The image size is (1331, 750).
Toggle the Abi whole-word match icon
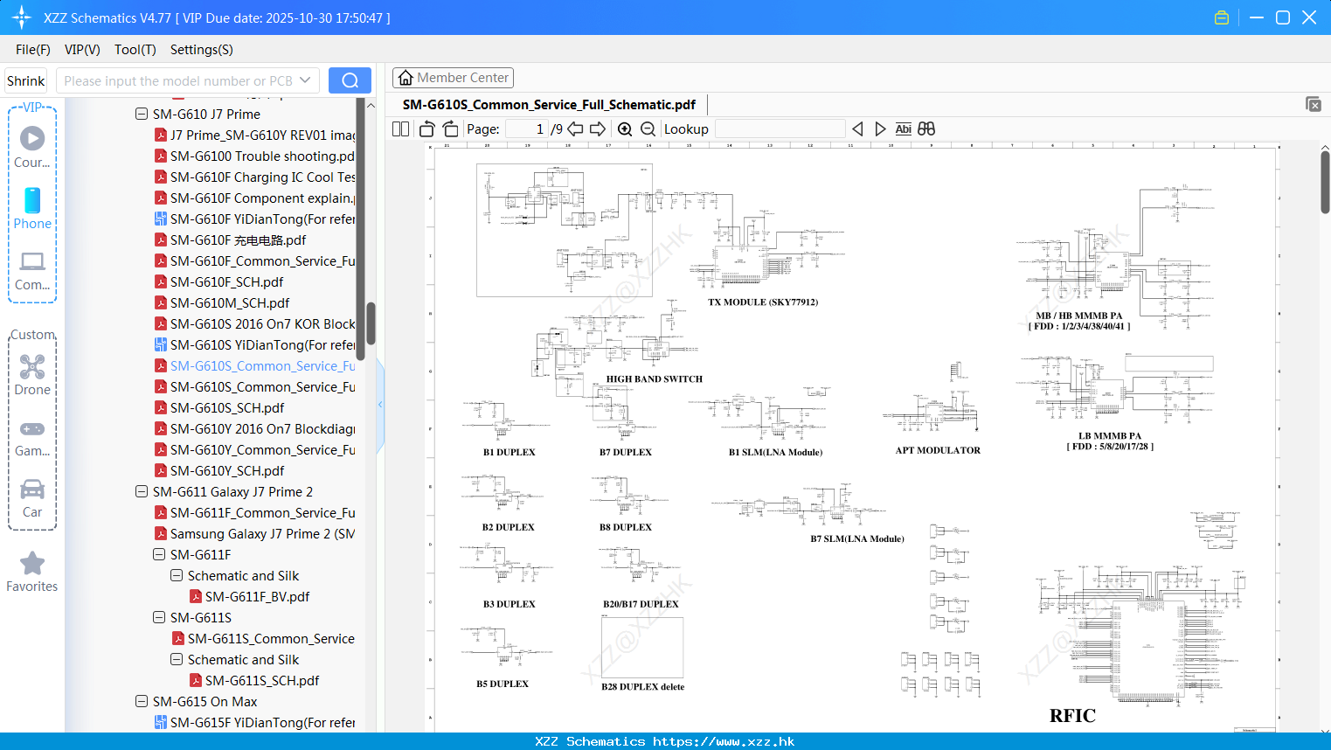(x=903, y=129)
